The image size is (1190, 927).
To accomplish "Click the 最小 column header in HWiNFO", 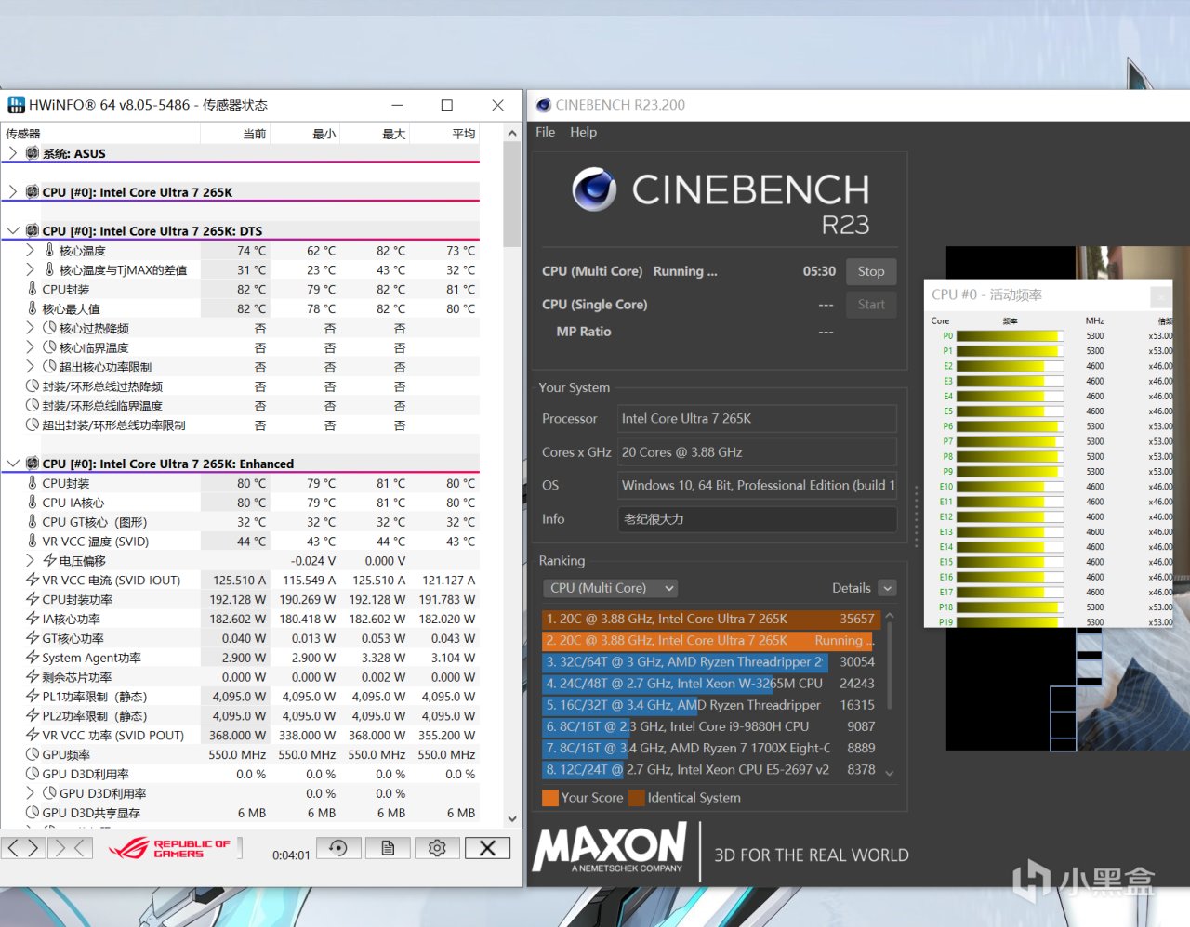I will pos(324,134).
